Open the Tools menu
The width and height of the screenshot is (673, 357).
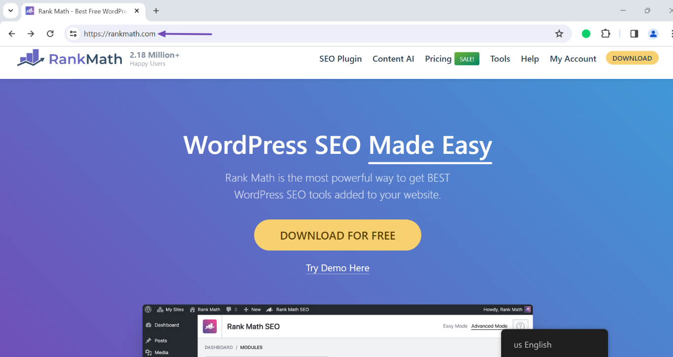point(500,59)
